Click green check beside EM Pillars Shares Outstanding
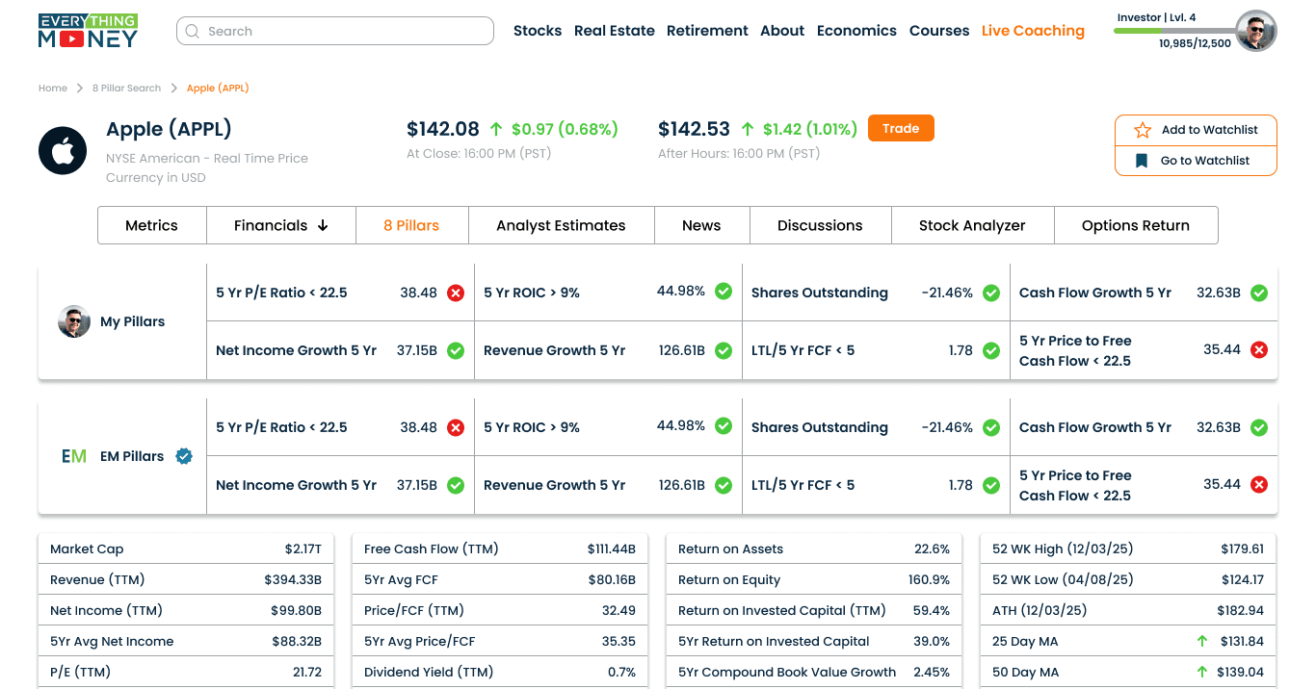 pos(991,427)
